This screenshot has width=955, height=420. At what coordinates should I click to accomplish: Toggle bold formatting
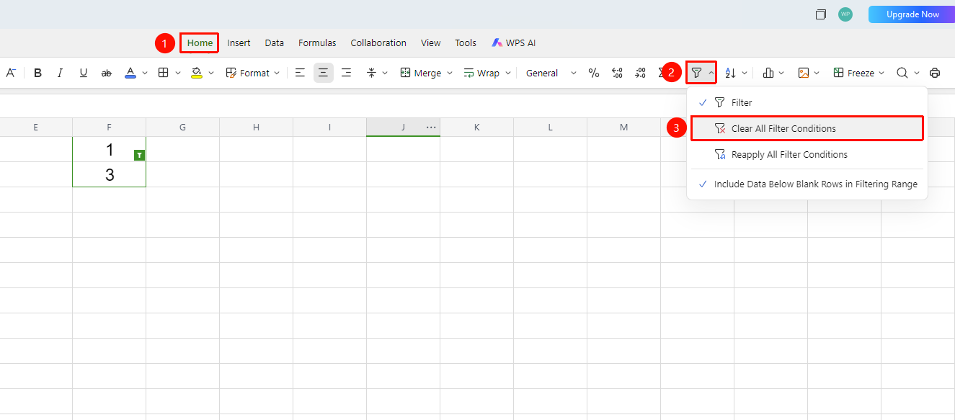coord(37,73)
